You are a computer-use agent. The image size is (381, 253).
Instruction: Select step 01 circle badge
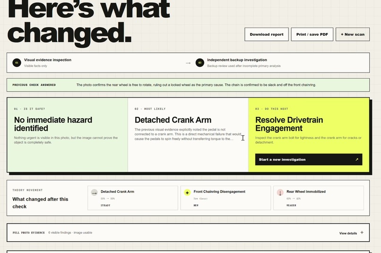[x=17, y=63]
